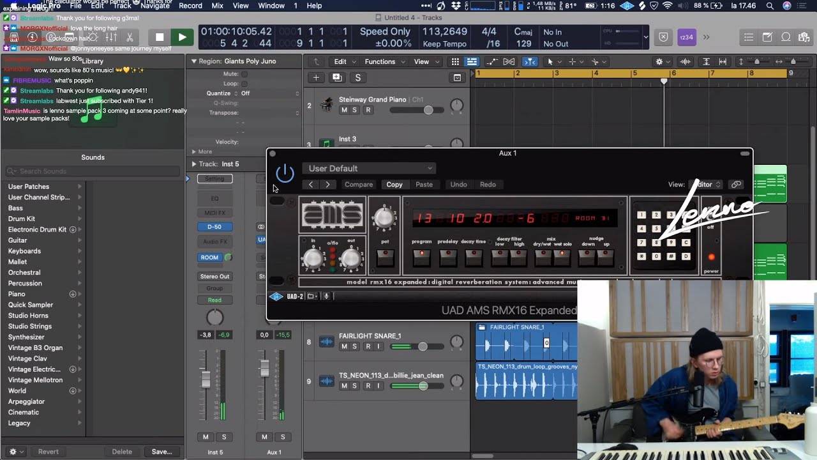The height and width of the screenshot is (460, 817).
Task: Open UAD-2 folder preset menu icon
Action: pyautogui.click(x=311, y=296)
